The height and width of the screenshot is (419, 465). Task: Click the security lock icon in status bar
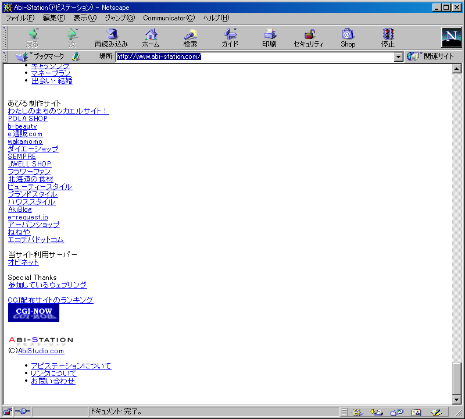tap(8, 411)
